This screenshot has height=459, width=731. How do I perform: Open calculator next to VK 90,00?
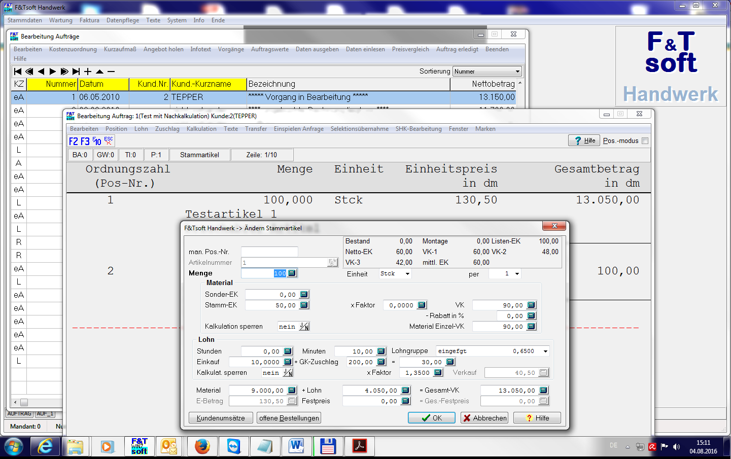point(531,305)
